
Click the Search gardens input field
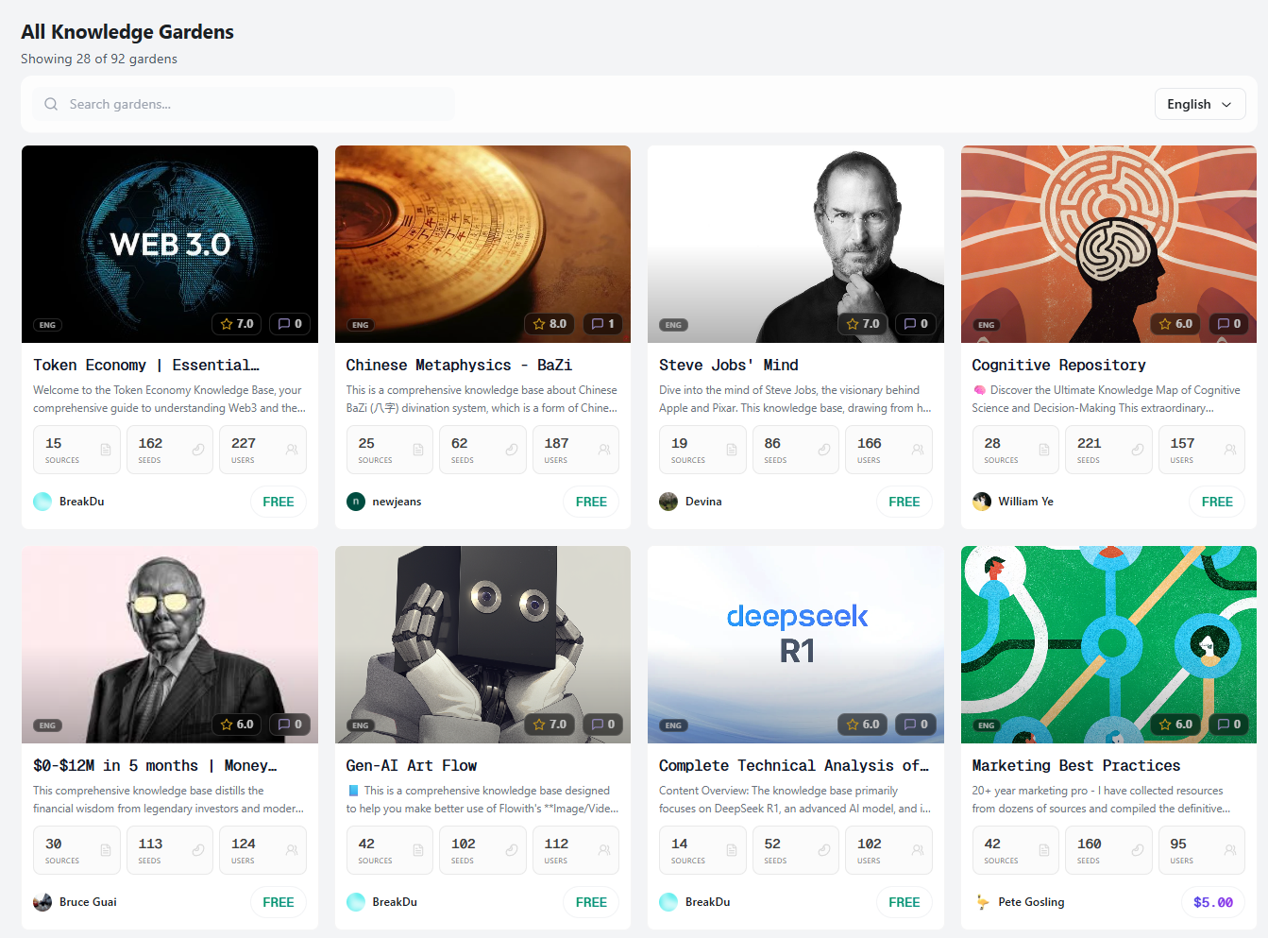(x=244, y=104)
